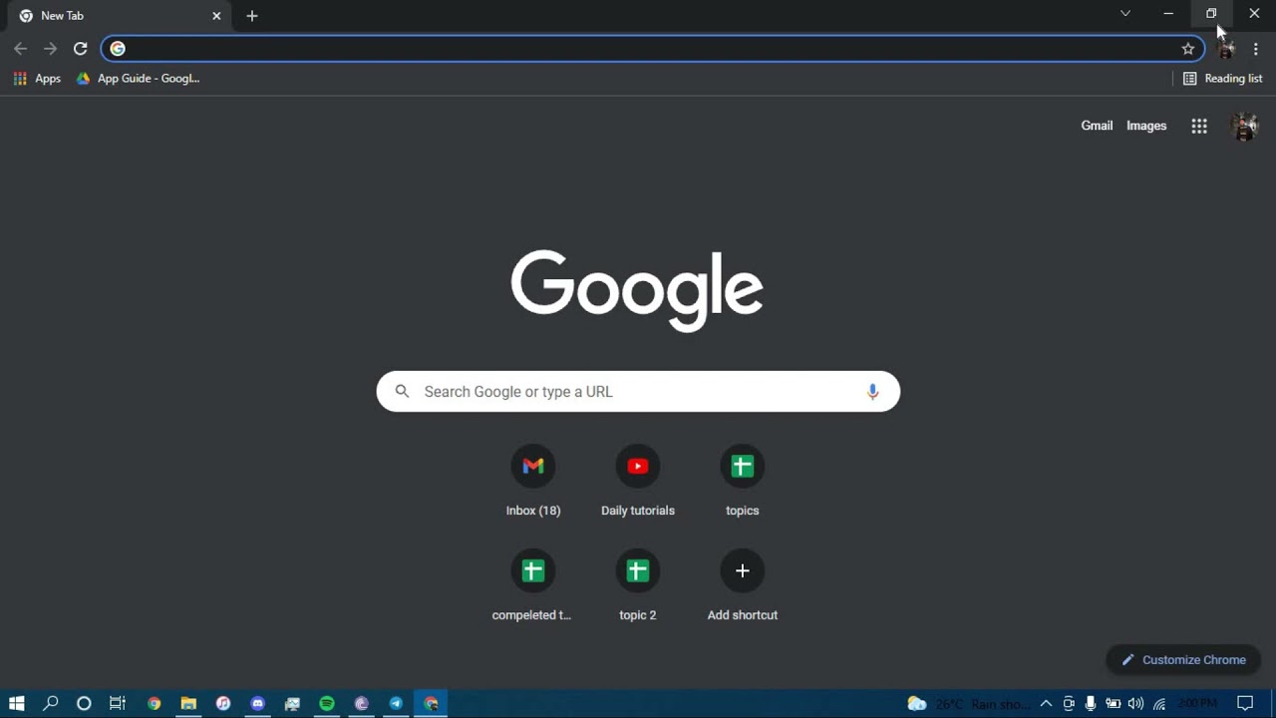The width and height of the screenshot is (1276, 718).
Task: Click the Google logo
Action: (637, 290)
